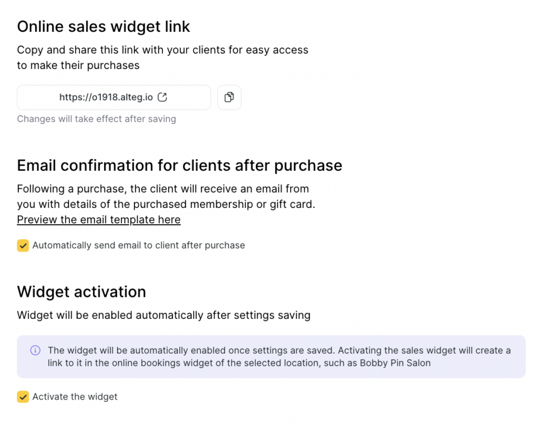560x437 pixels.
Task: Click 'Bobby Pin Salon' in the banner
Action: tap(395, 363)
